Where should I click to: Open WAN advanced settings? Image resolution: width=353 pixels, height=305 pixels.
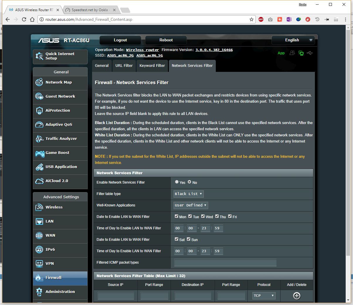point(60,235)
